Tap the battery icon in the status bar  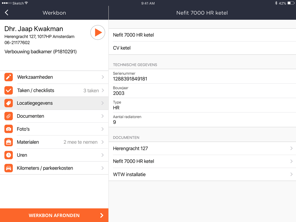point(291,3)
